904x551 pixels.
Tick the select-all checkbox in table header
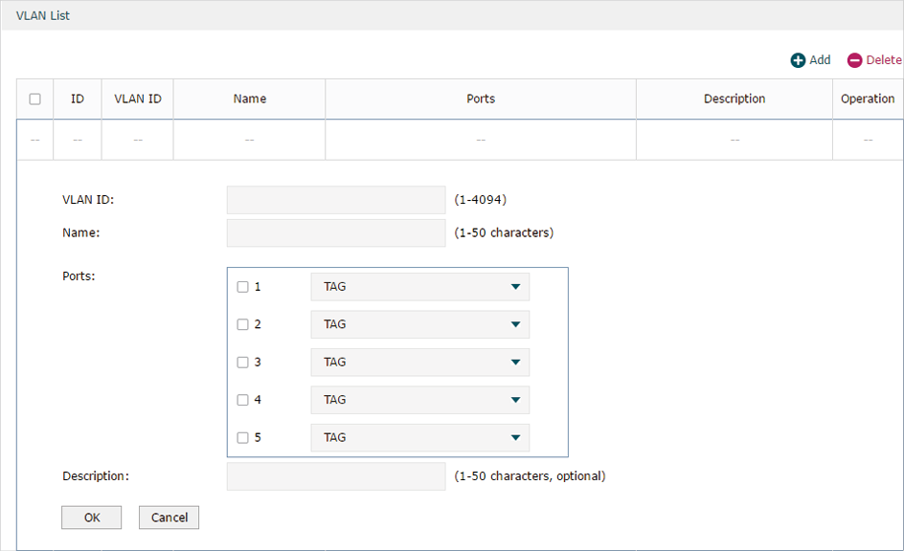(x=35, y=99)
